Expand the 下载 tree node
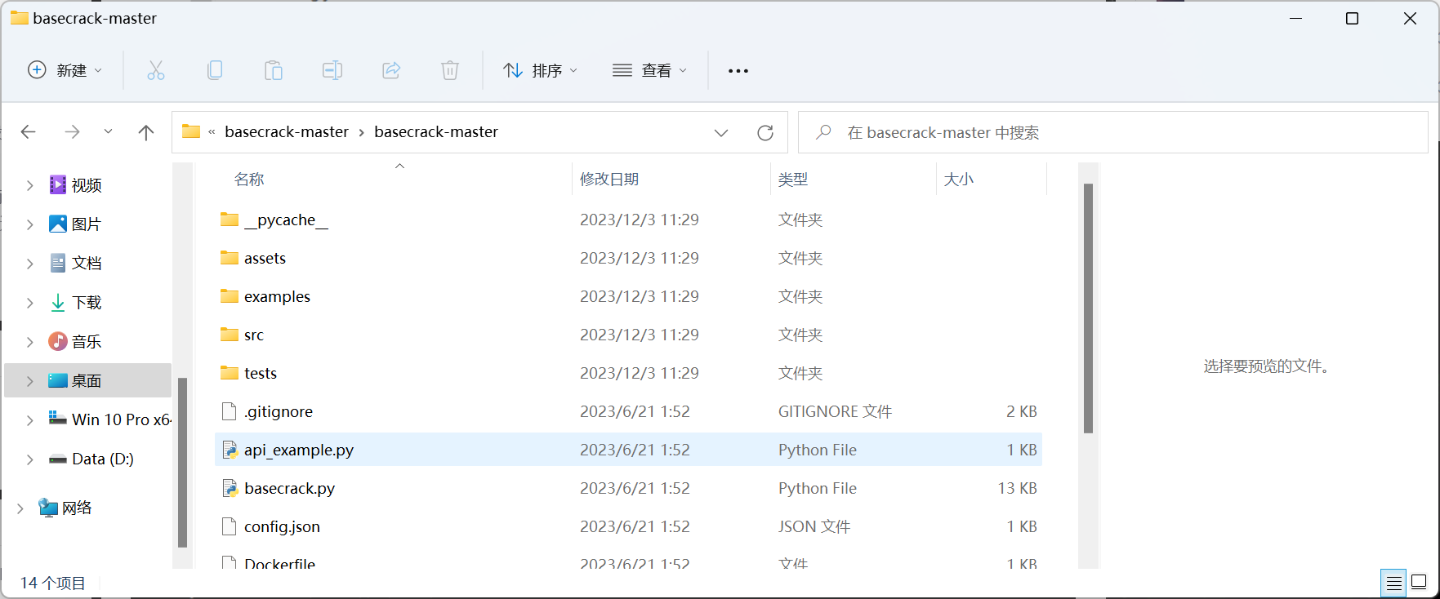 click(x=30, y=303)
